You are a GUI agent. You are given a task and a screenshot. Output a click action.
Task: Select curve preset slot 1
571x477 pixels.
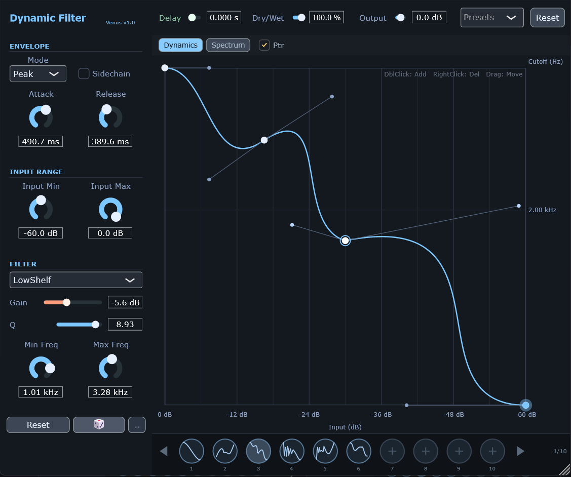tap(192, 451)
